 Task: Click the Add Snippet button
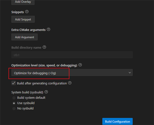(x=23, y=19)
